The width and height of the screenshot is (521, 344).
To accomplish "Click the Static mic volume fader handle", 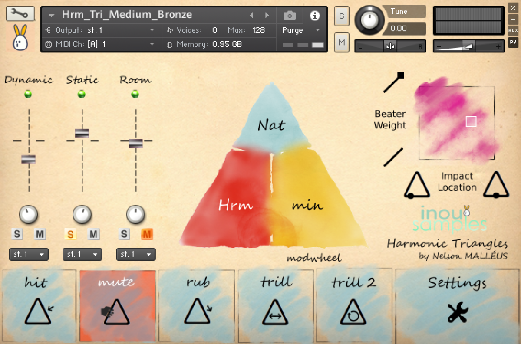I will coord(82,133).
